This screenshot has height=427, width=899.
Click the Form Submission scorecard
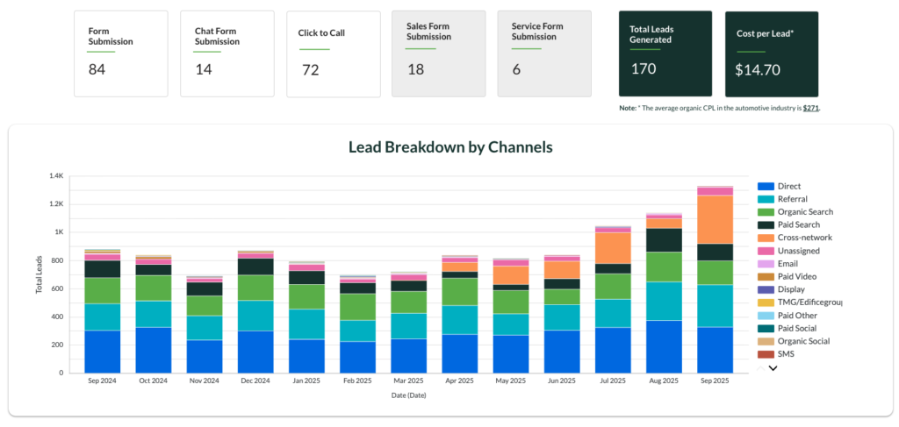(x=120, y=53)
